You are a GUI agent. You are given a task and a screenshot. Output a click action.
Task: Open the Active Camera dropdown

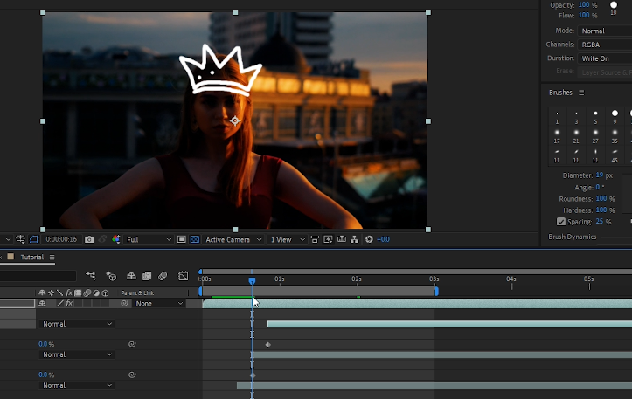click(x=233, y=239)
